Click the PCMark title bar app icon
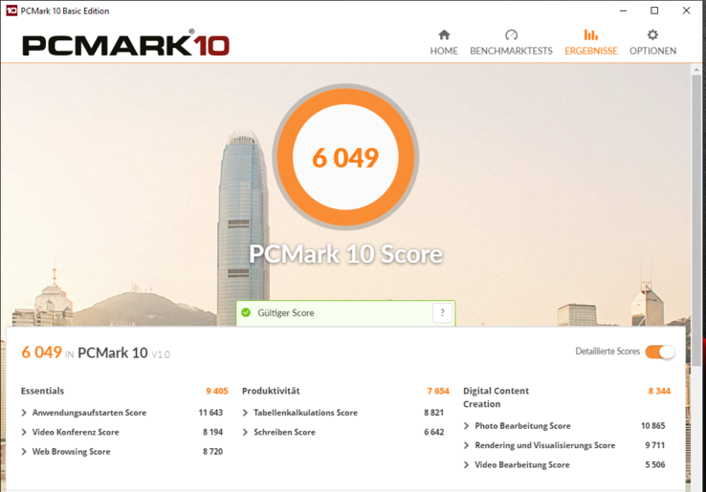The height and width of the screenshot is (492, 706). tap(11, 11)
